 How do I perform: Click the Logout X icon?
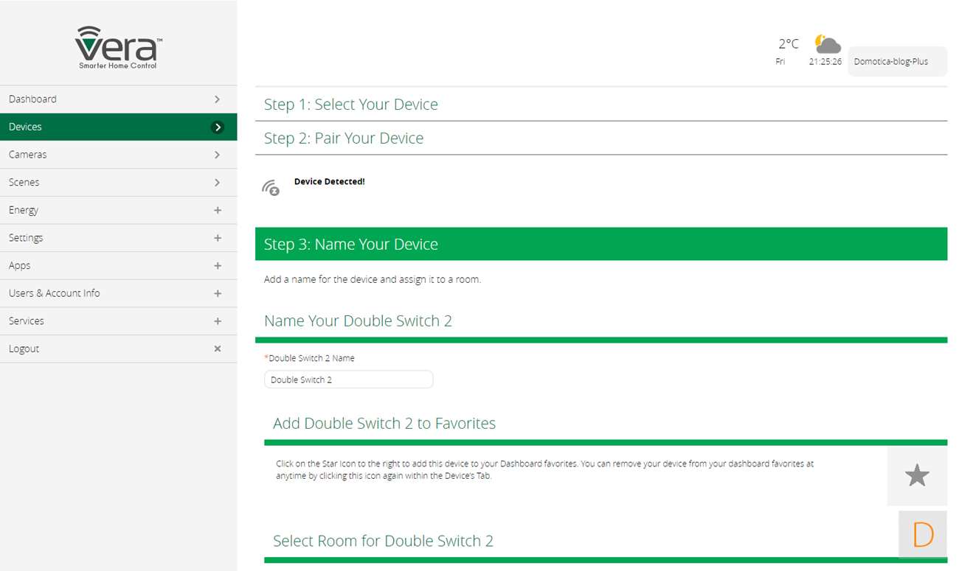point(217,348)
